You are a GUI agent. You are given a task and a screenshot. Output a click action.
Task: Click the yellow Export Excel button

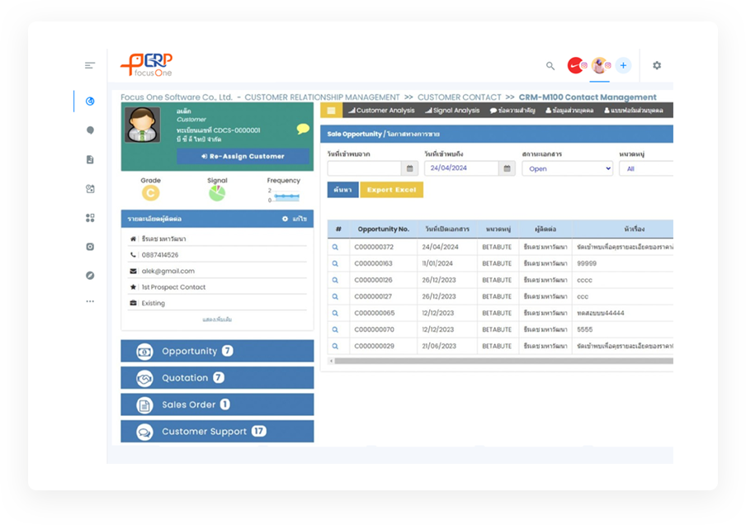pos(391,190)
